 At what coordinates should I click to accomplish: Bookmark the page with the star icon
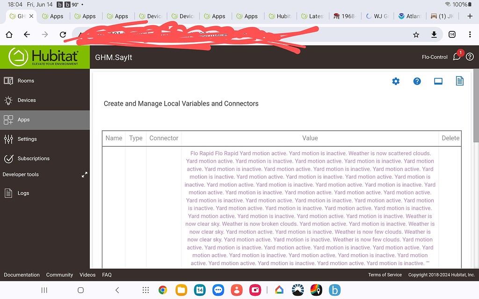415,34
